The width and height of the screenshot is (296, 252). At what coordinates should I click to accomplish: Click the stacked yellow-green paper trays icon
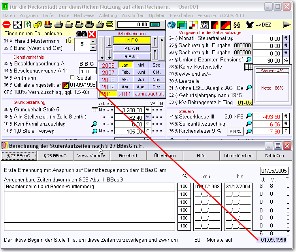coord(110,25)
